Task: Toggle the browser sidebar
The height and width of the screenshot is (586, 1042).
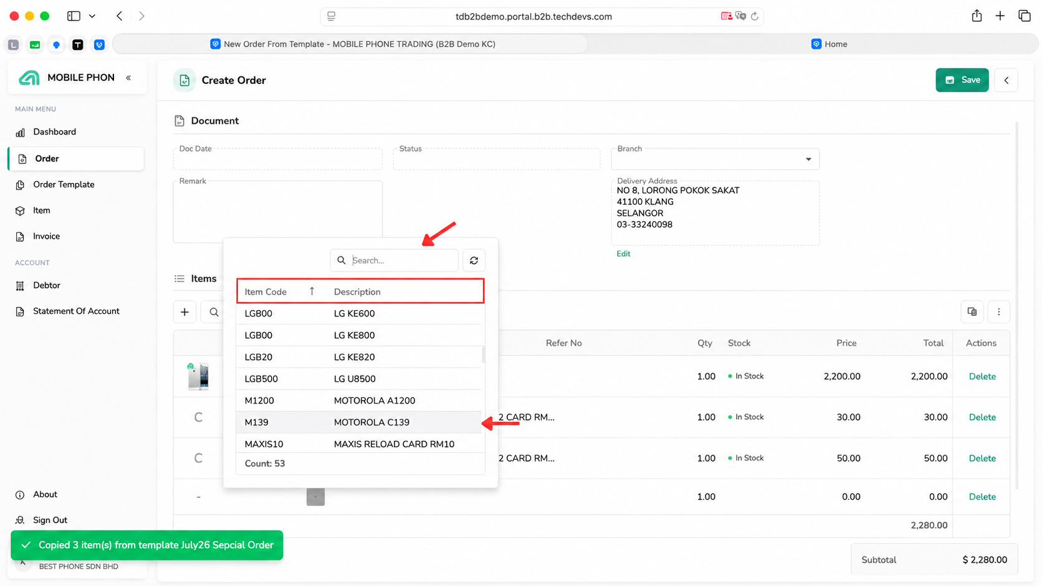Action: (x=74, y=16)
